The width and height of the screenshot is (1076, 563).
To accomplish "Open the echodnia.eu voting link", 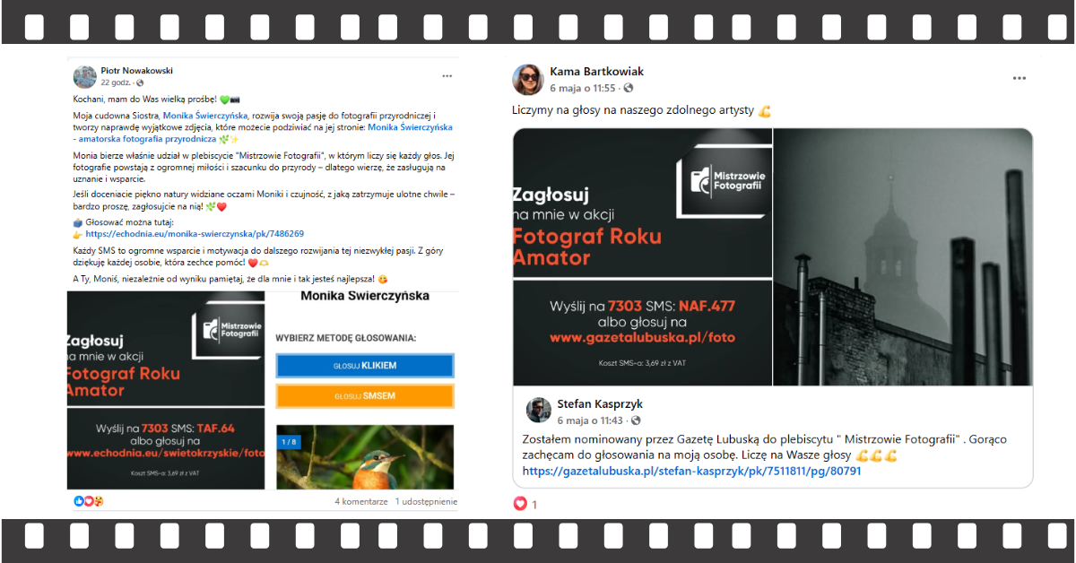I will [x=195, y=234].
